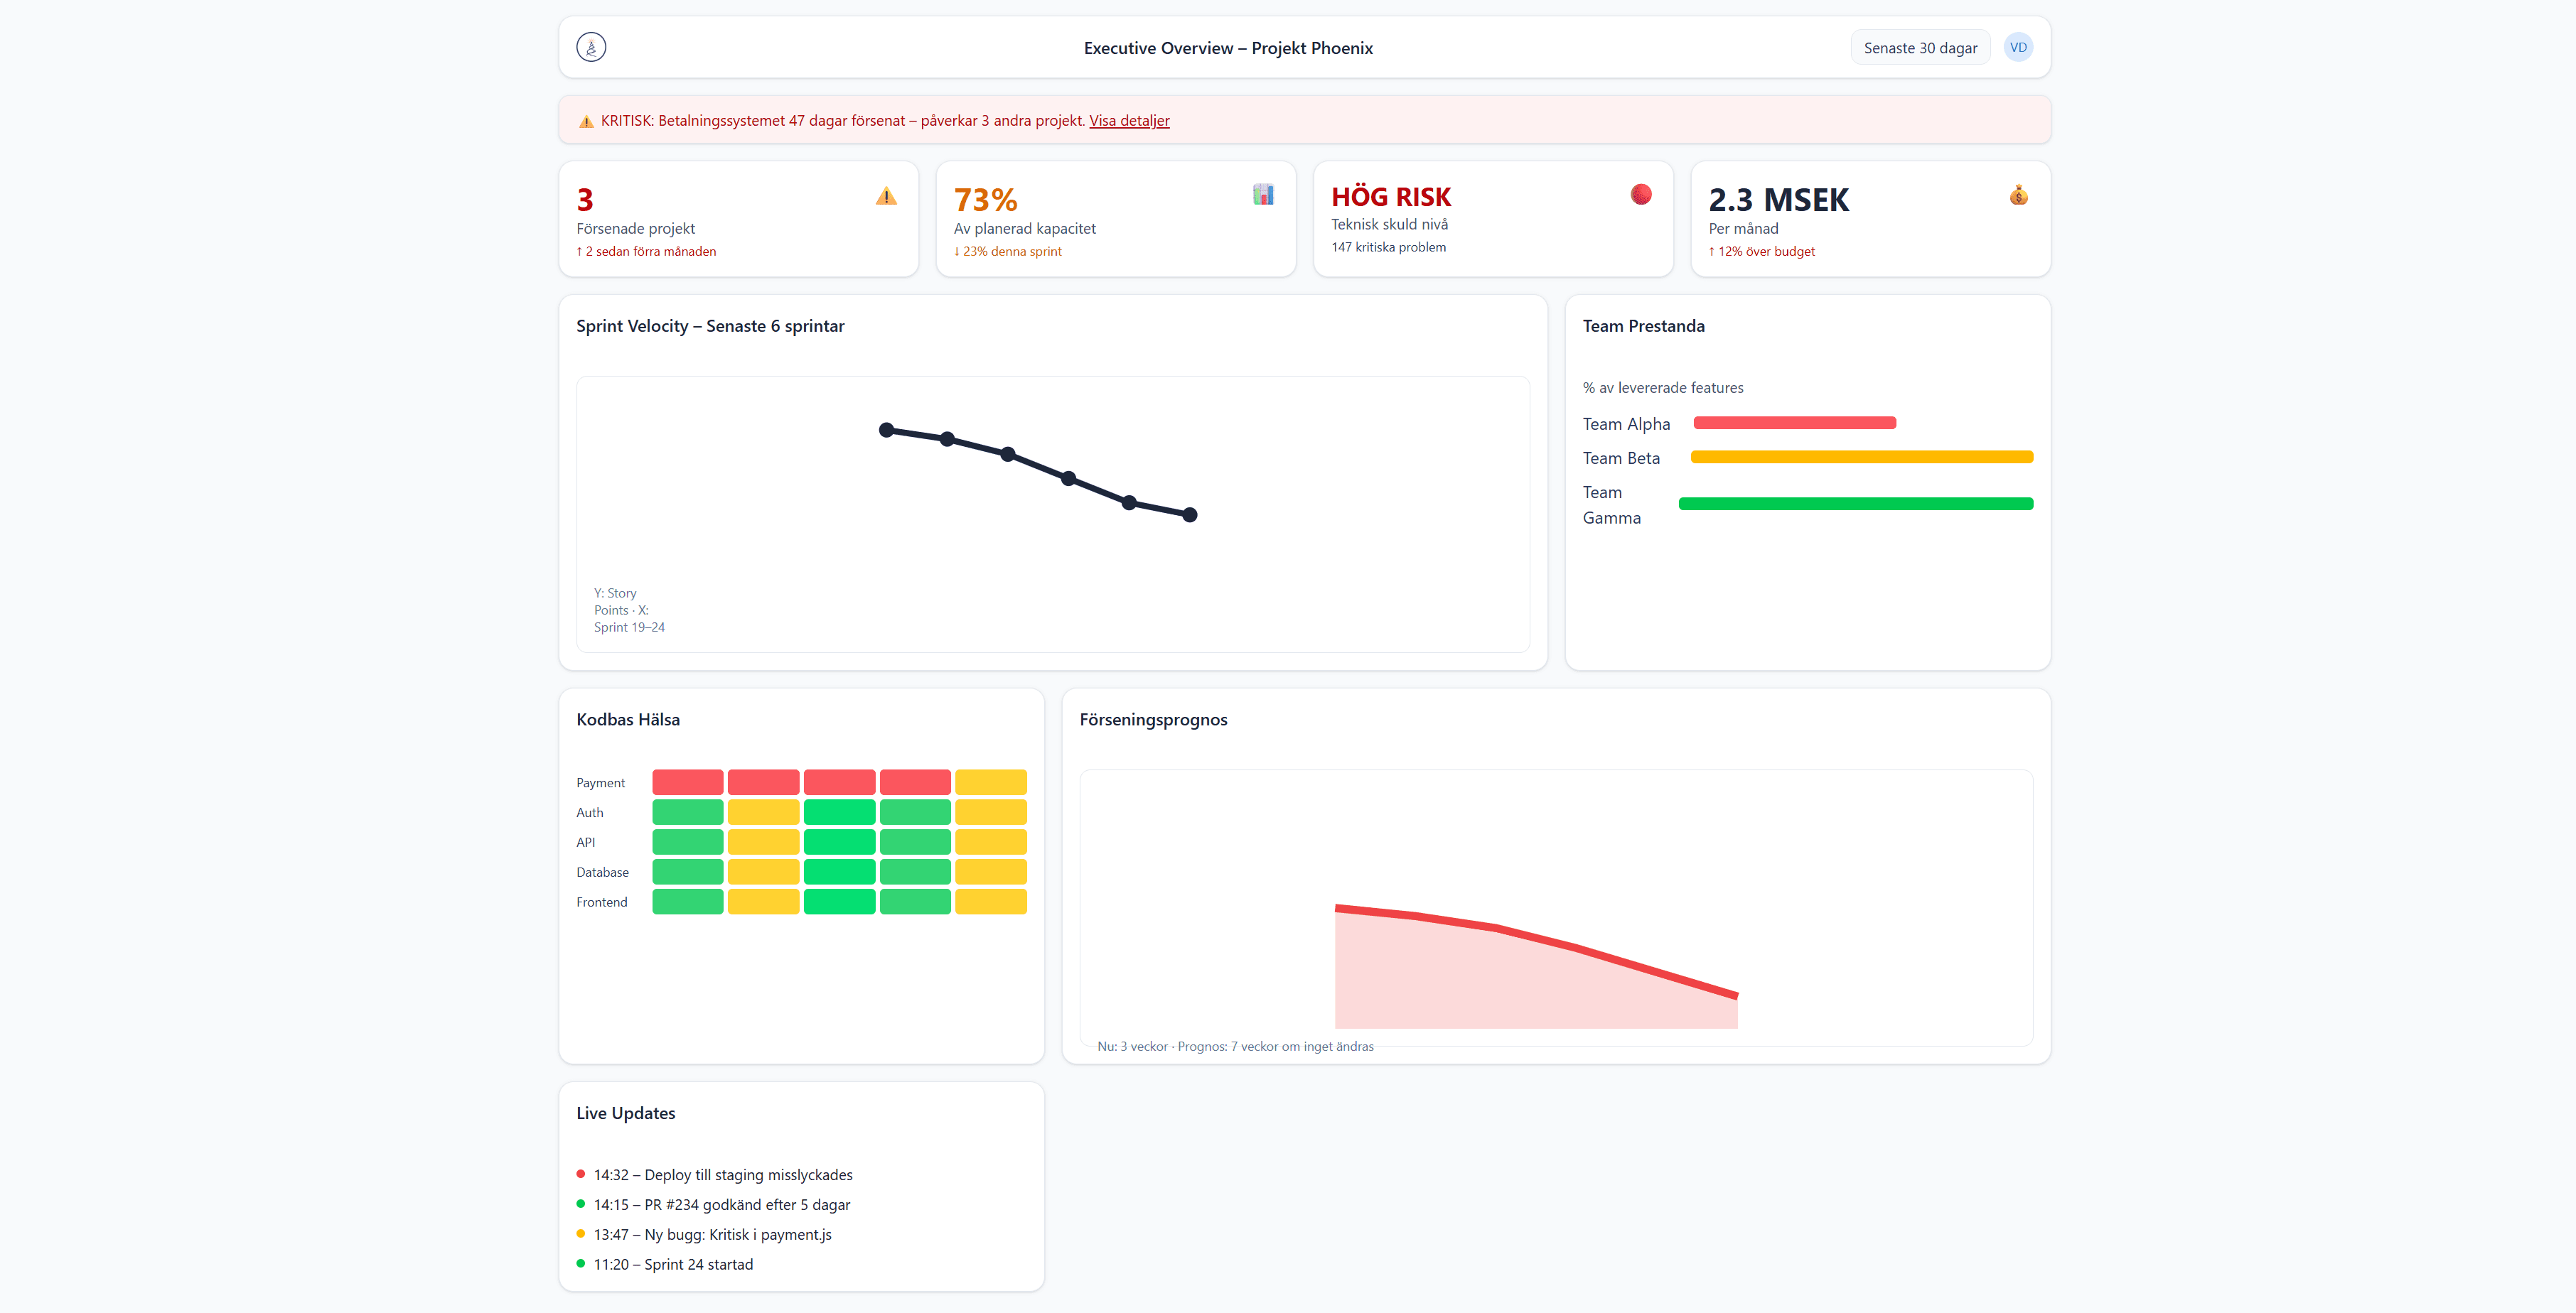Click the Executive Overview header title
Viewport: 2576px width, 1313px height.
(x=1228, y=47)
